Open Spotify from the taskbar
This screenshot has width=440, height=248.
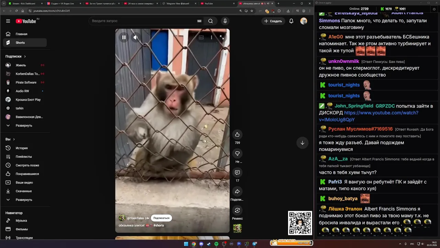pyautogui.click(x=216, y=244)
